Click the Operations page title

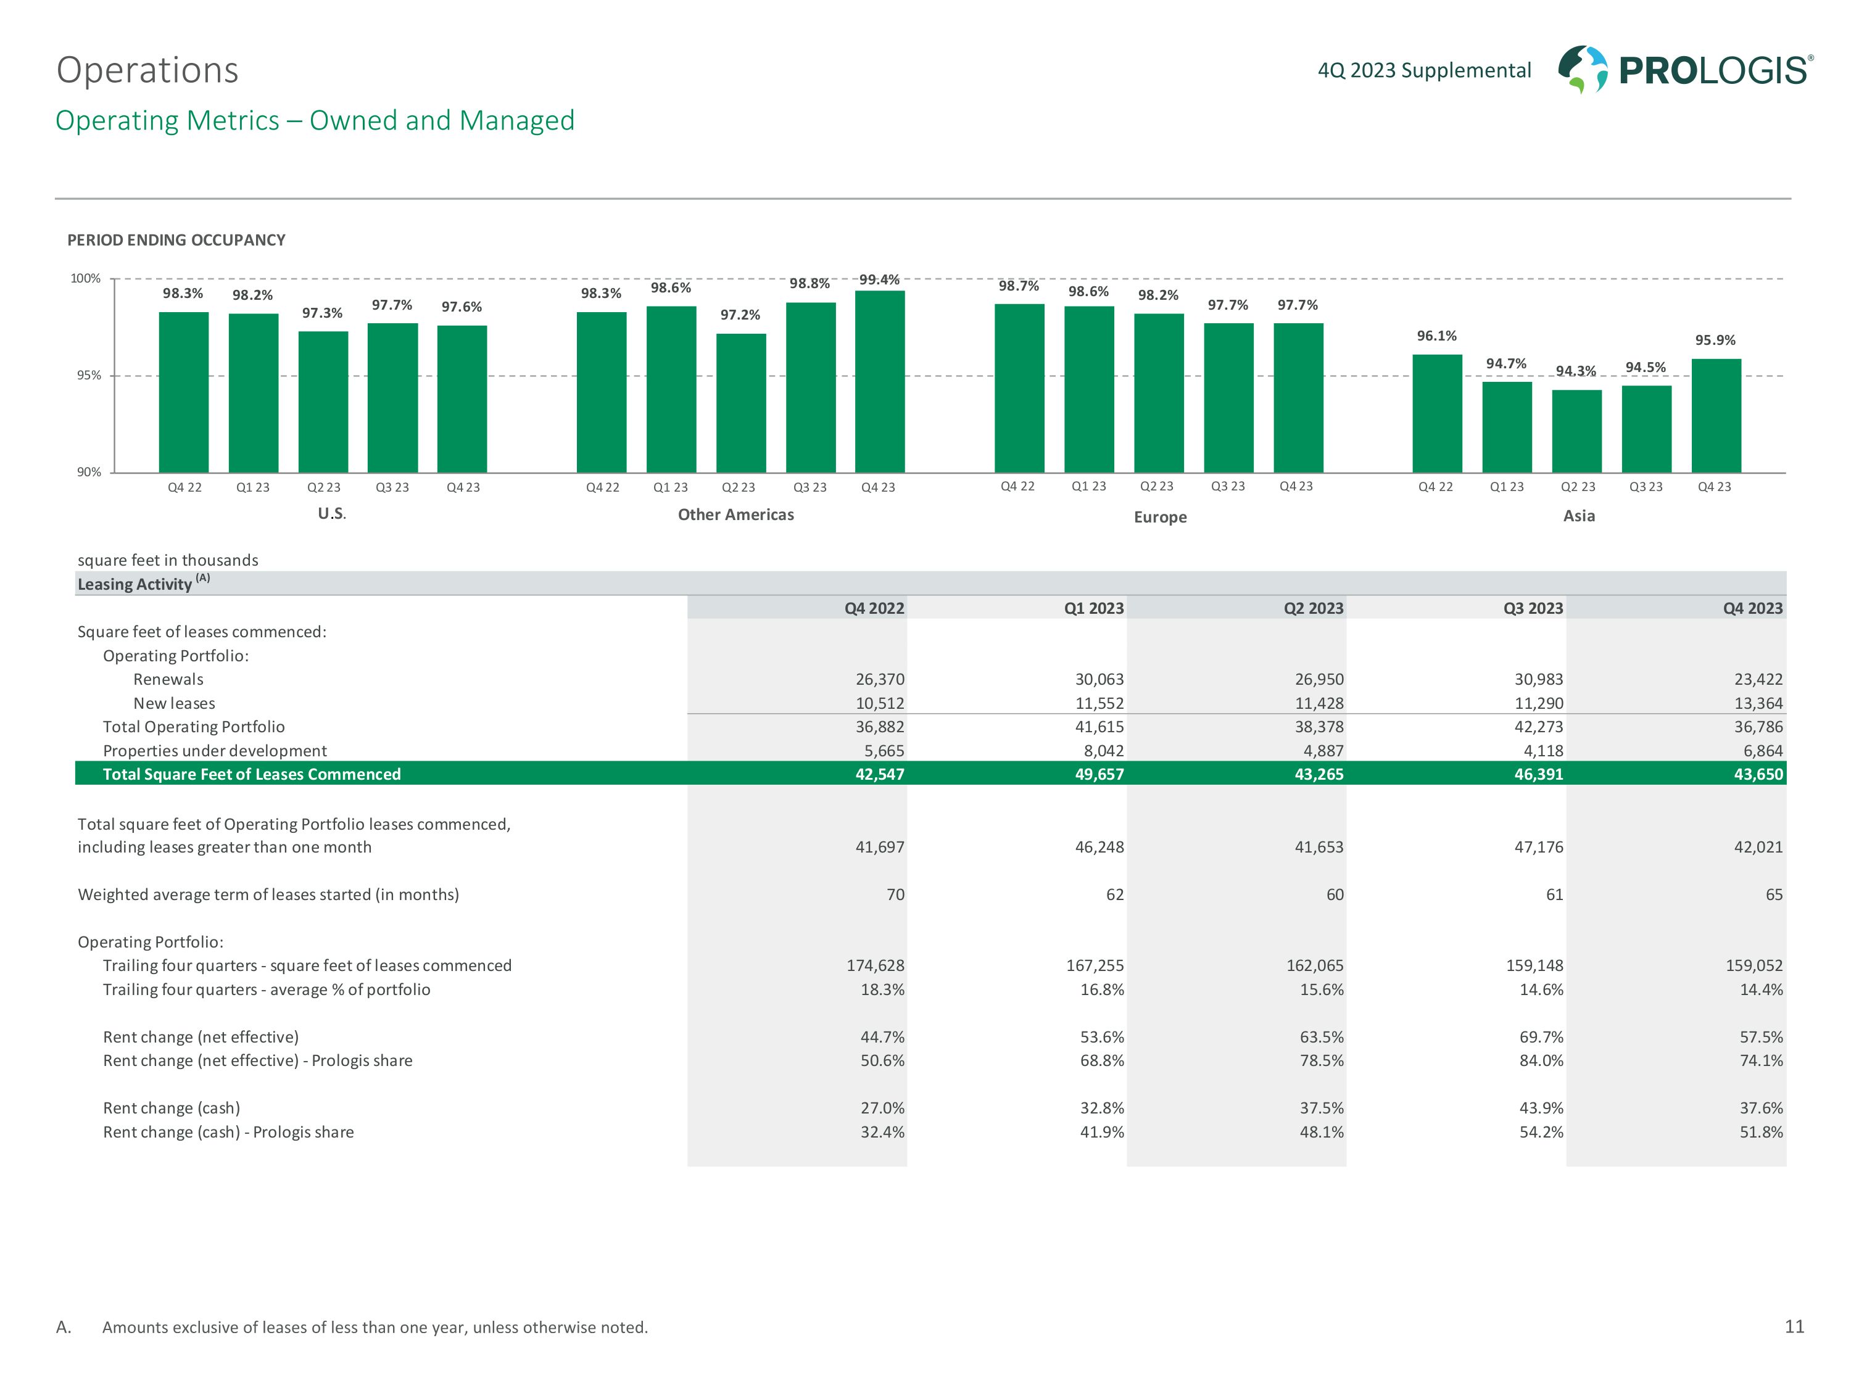pos(147,70)
